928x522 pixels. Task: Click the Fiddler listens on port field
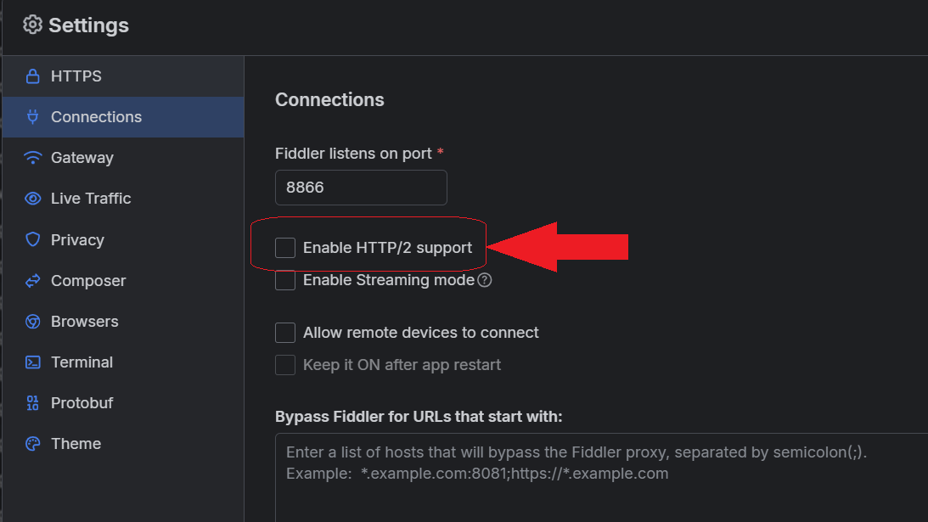coord(361,188)
